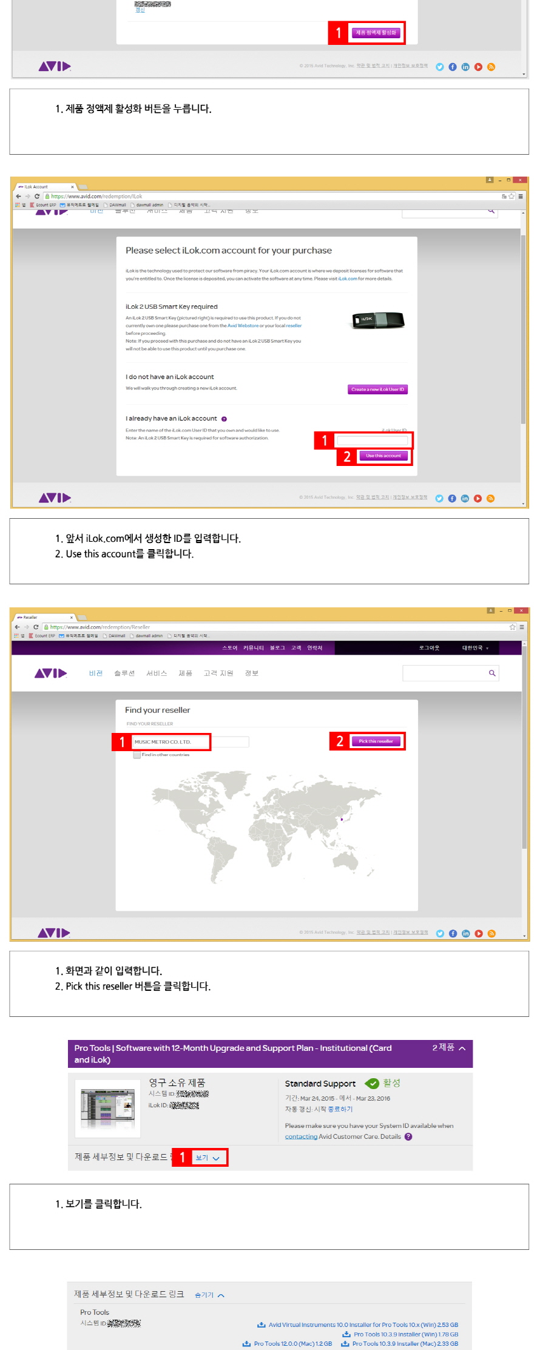The image size is (540, 1350).
Task: Download Pro Tools 12.0.0 (Mac)
Action: (x=288, y=1344)
